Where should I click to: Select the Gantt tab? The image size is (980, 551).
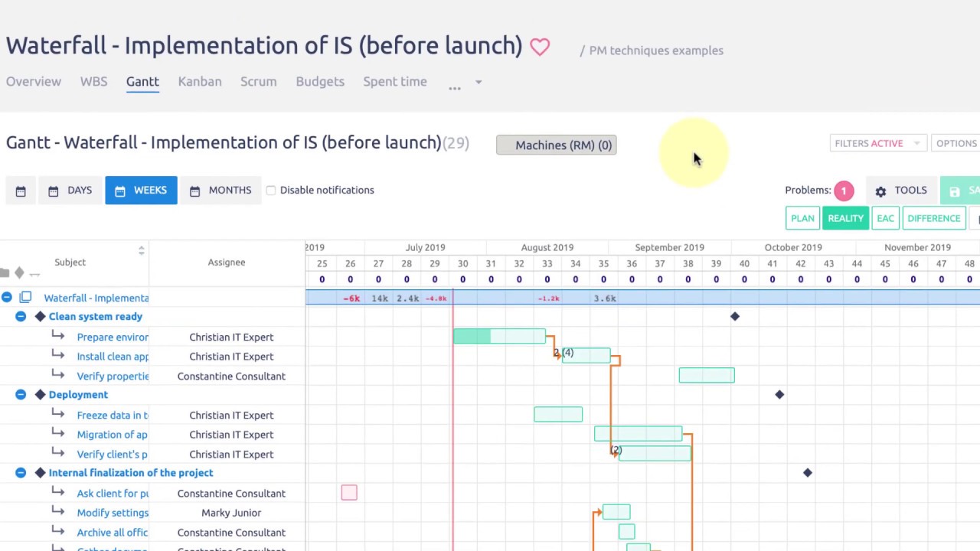point(142,82)
